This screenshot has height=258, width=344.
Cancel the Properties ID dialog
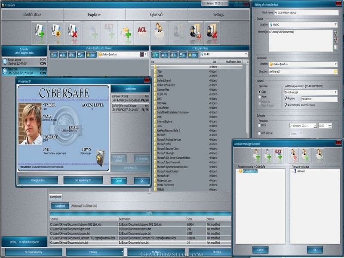(x=119, y=181)
